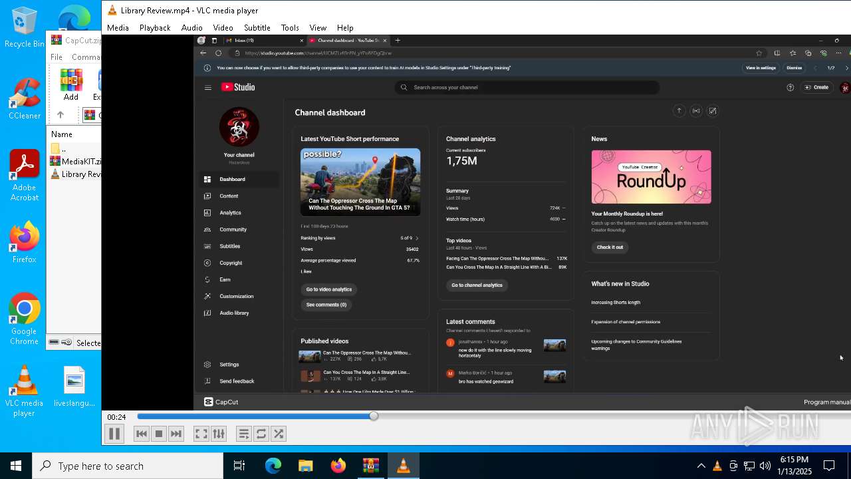Screen dimensions: 851x479
Task: Open the CCleaner desktop shortcut
Action: click(x=24, y=98)
